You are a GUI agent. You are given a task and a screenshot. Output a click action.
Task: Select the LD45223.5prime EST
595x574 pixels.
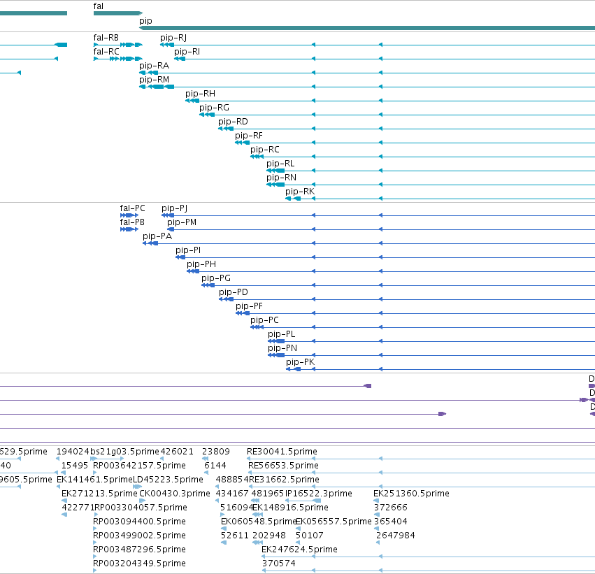pos(168,480)
